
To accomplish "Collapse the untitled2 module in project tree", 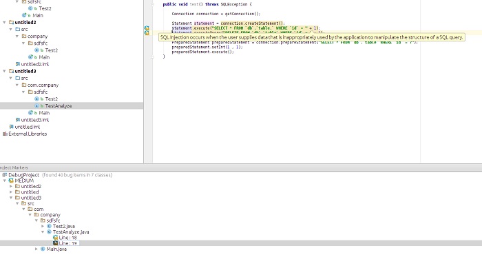I will [x=4, y=22].
